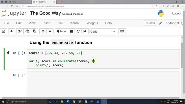Close The Good Way browser tab

(54, 2)
